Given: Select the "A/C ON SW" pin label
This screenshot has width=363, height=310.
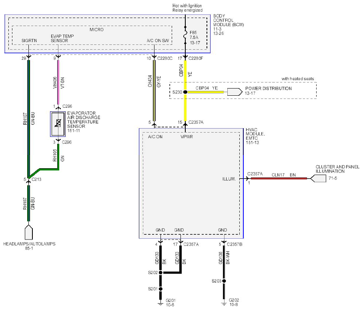Looking at the screenshot, I should pos(158,40).
